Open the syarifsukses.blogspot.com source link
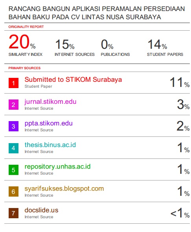 point(64,188)
